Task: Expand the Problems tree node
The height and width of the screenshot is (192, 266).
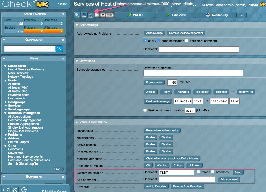Action: pyautogui.click(x=6, y=135)
